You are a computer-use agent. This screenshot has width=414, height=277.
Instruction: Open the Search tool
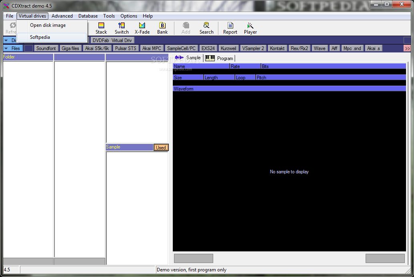click(x=206, y=28)
